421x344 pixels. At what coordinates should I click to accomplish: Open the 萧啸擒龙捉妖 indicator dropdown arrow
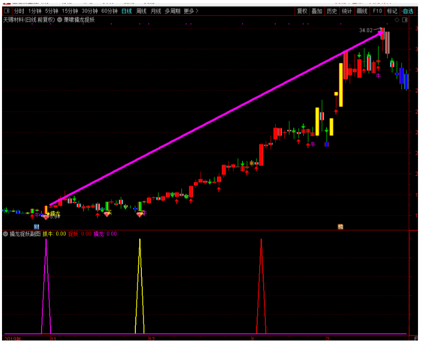[60, 20]
